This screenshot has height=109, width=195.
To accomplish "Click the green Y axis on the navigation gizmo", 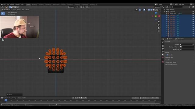I will click(156, 16).
